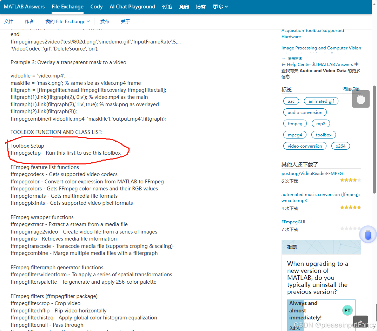
Task: Click the FT avatar badge in poll
Action: tap(348, 310)
